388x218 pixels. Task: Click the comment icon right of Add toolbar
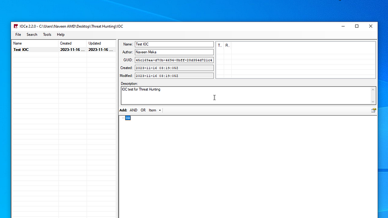pyautogui.click(x=374, y=110)
